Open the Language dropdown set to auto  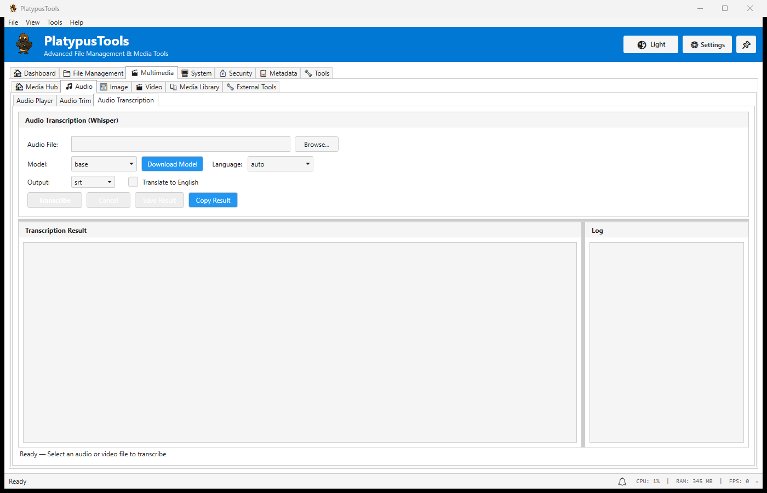tap(281, 164)
